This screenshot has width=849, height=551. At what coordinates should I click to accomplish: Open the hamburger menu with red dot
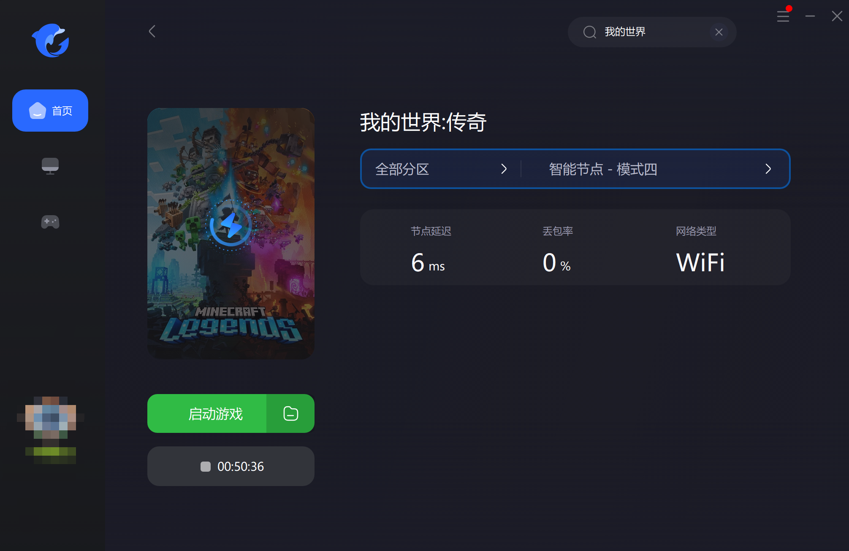(x=783, y=16)
